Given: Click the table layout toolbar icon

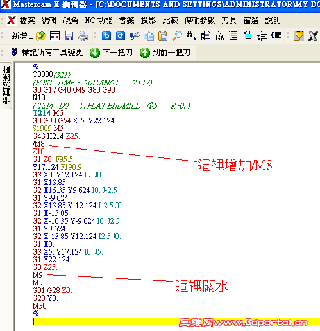Looking at the screenshot, I should click(55, 36).
